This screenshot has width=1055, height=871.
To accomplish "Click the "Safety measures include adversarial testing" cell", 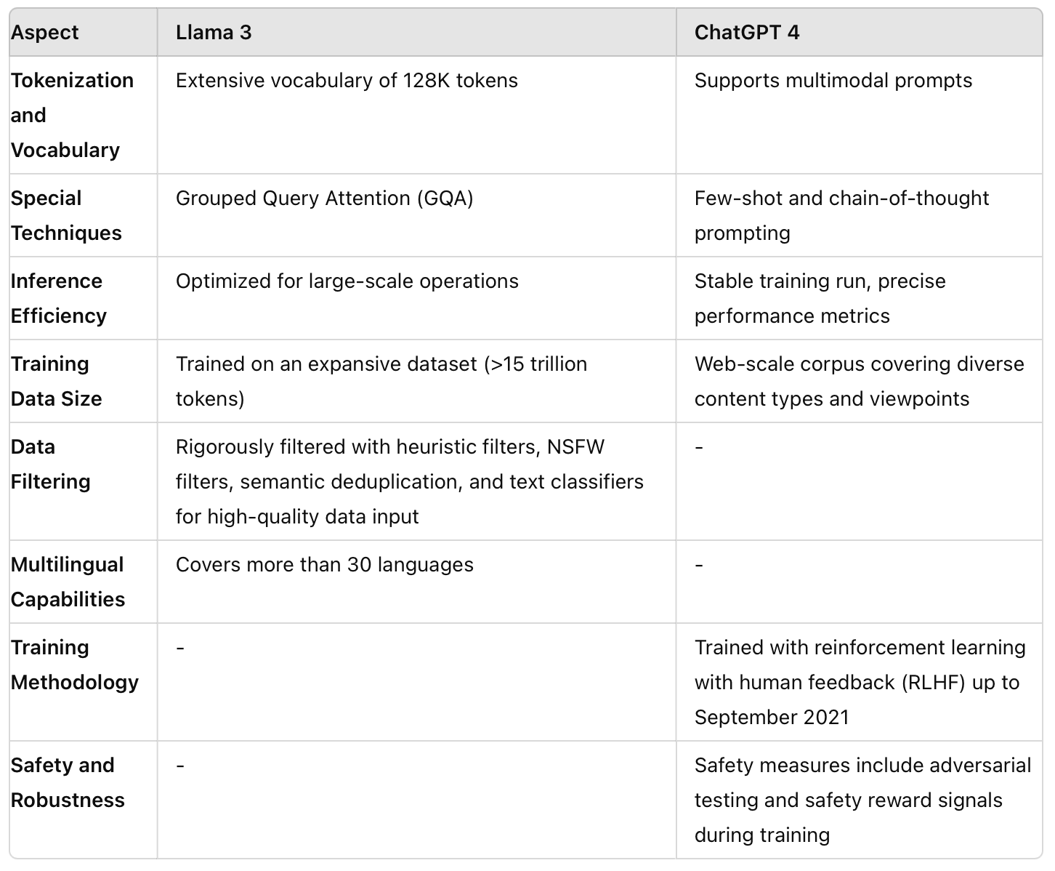I will coord(862,800).
